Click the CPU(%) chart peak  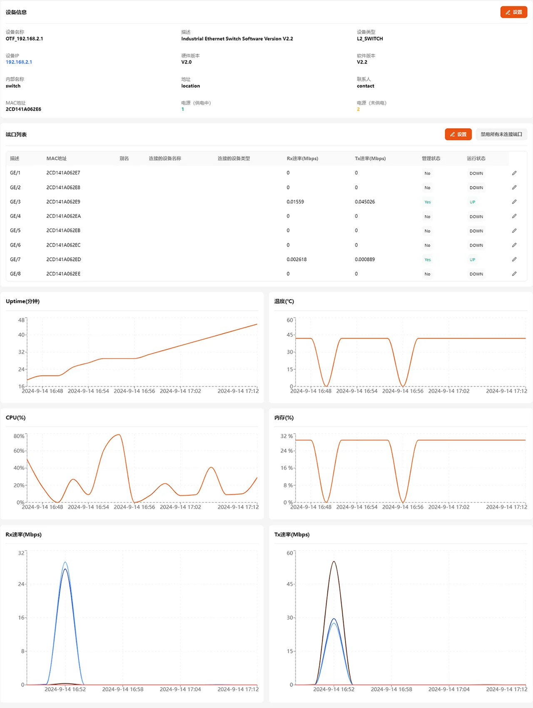(119, 435)
